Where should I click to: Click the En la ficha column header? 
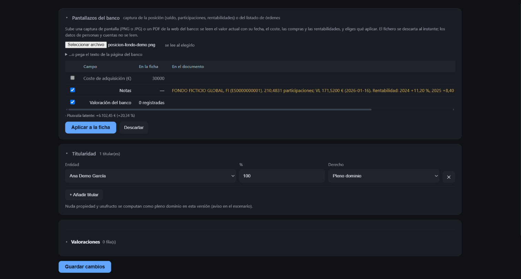coord(149,67)
